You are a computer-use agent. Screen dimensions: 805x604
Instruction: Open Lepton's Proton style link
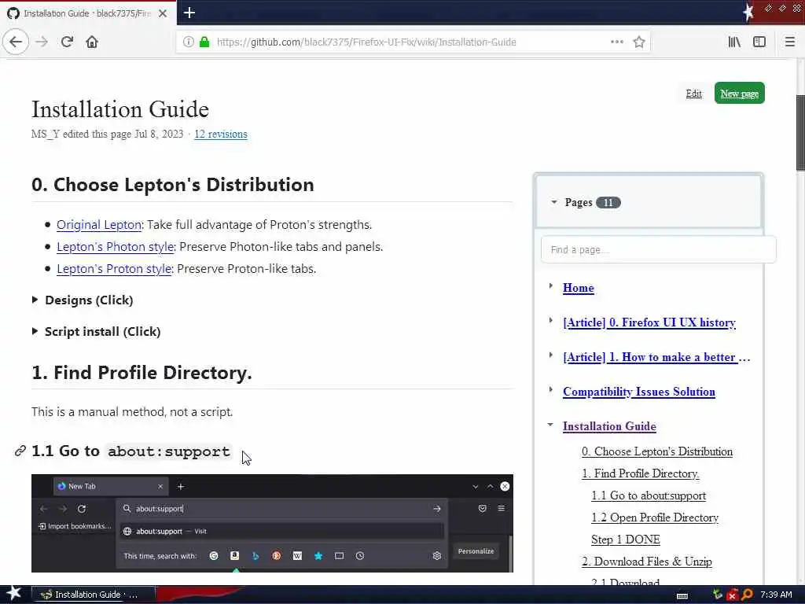[x=114, y=269]
